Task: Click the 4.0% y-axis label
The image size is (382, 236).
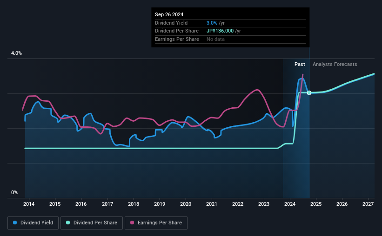Action: (x=16, y=53)
